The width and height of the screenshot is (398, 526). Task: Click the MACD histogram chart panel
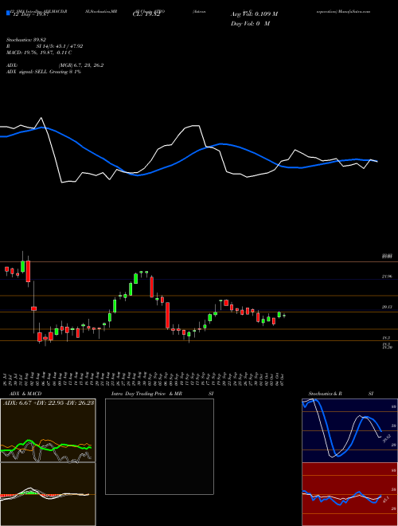(x=48, y=494)
